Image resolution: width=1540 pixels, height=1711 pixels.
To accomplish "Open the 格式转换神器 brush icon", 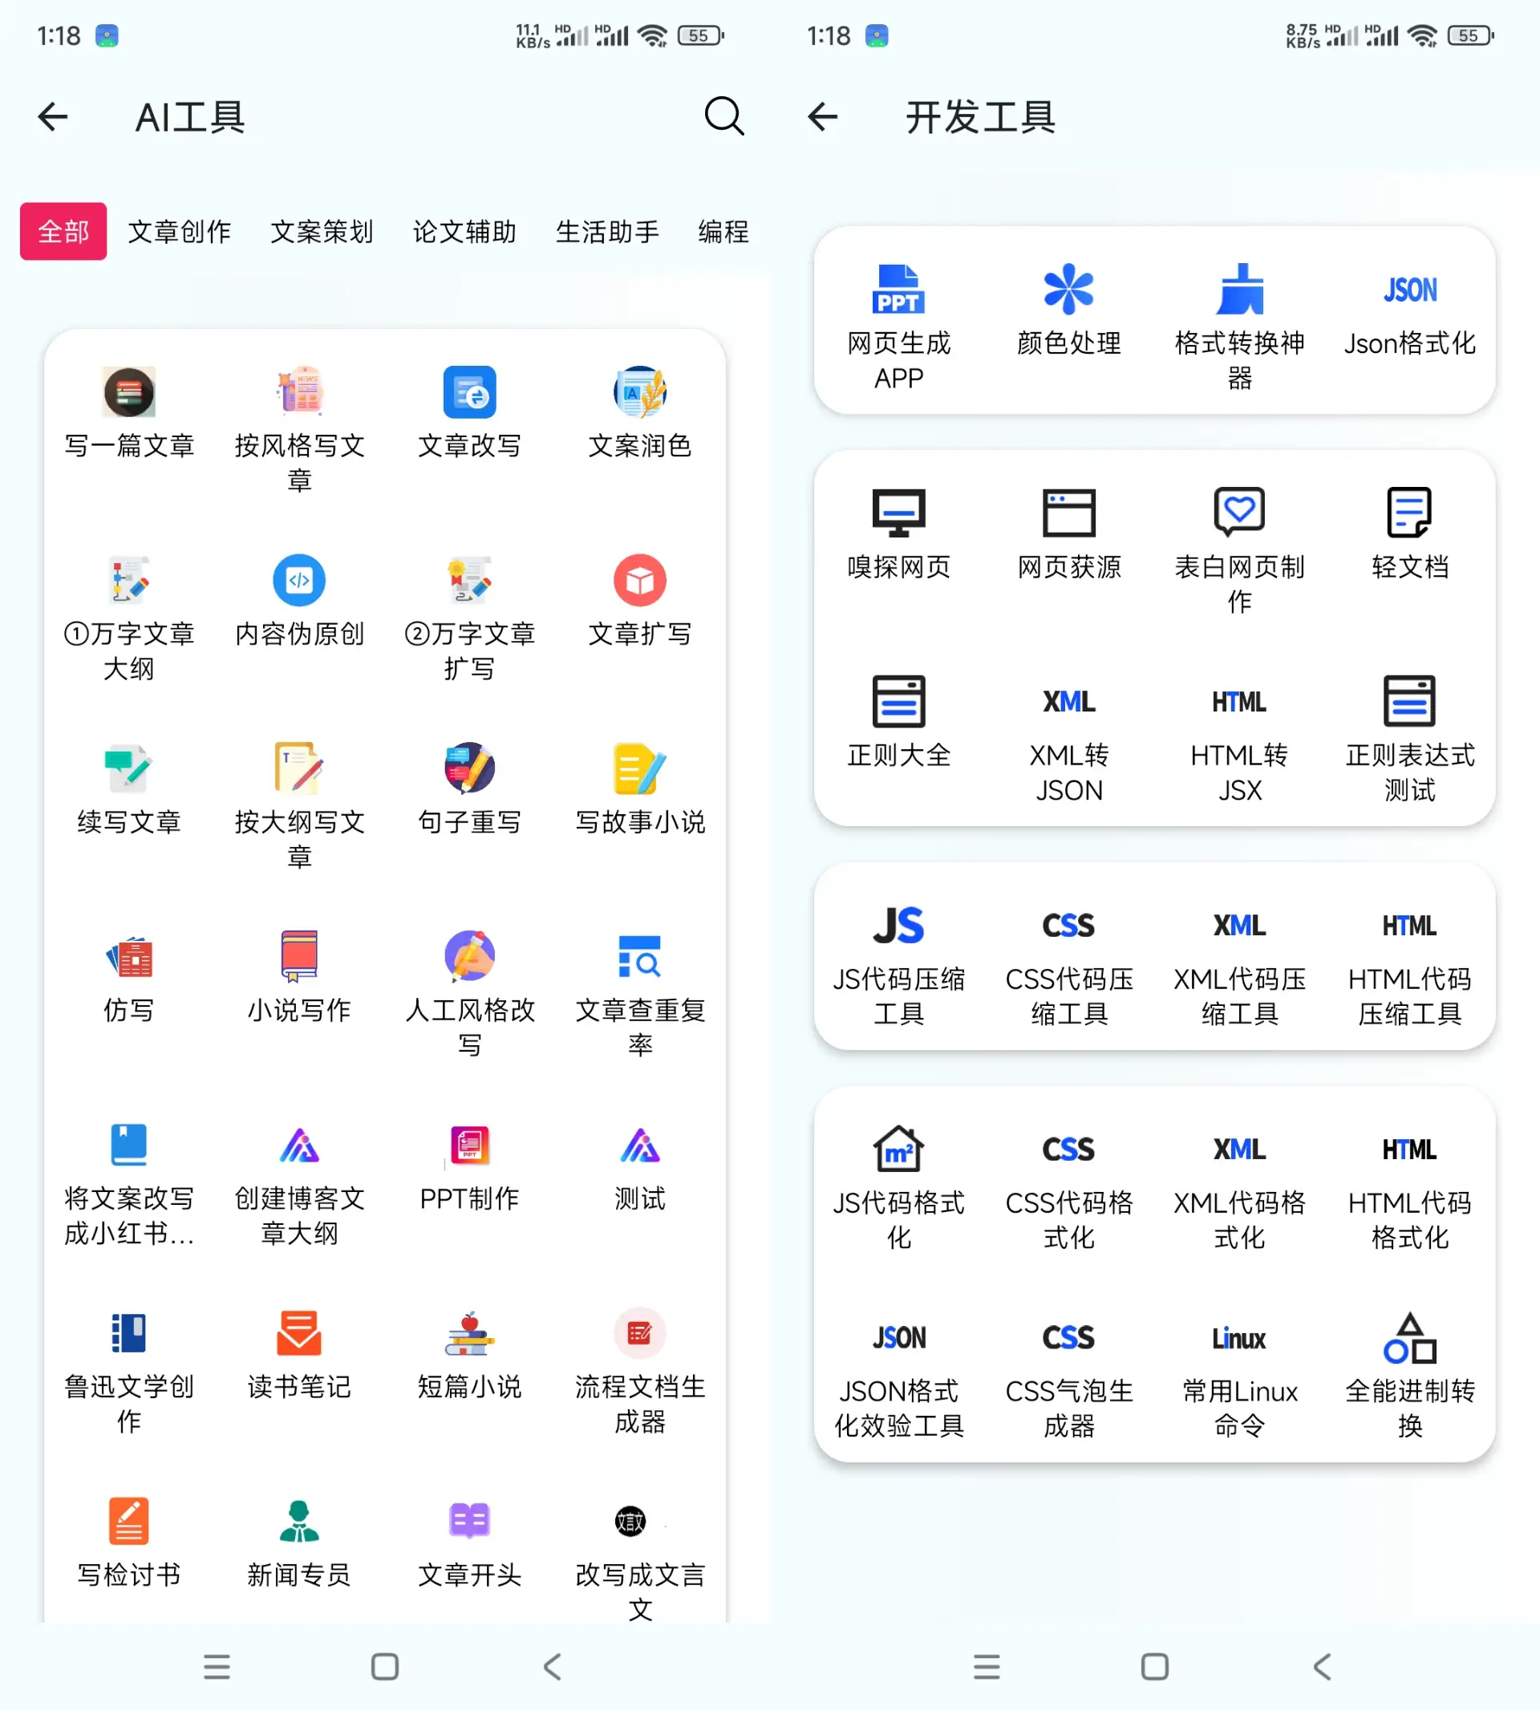I will pos(1239,290).
